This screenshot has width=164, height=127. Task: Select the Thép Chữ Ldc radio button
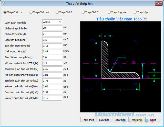tap(5, 12)
